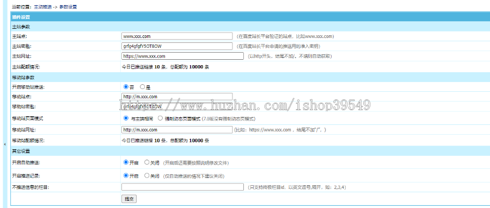Click the 移动站密匙 label

(x=24, y=106)
